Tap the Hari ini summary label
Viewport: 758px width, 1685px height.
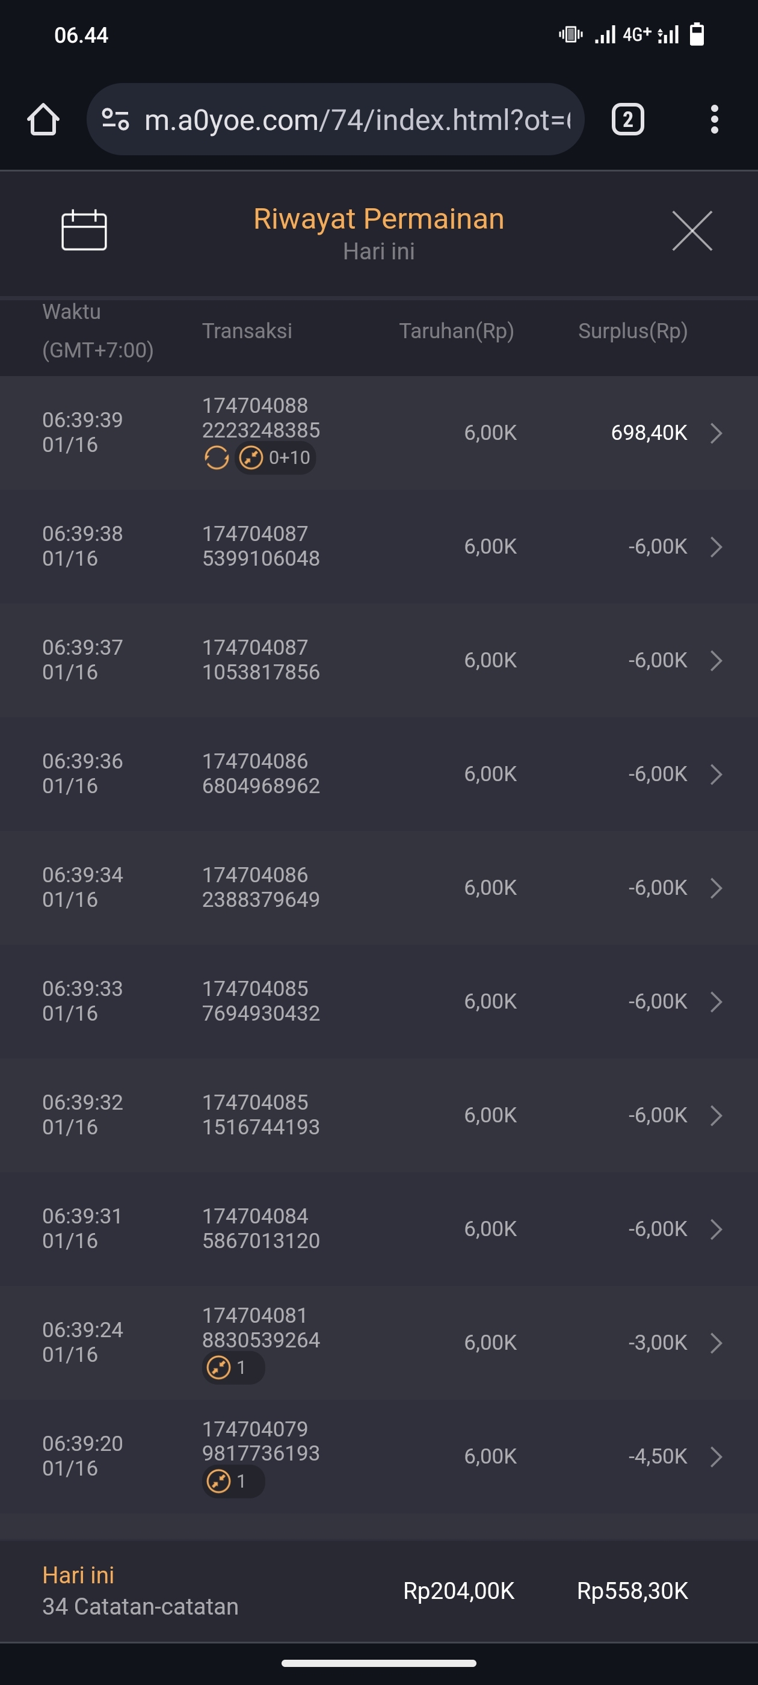click(x=78, y=1575)
